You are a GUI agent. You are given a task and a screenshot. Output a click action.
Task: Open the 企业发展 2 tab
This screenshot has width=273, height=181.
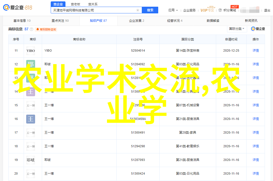136,21
